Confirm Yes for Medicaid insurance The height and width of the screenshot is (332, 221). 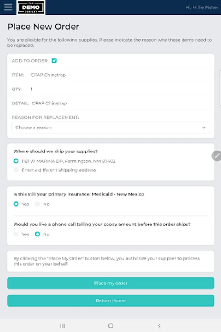click(16, 204)
